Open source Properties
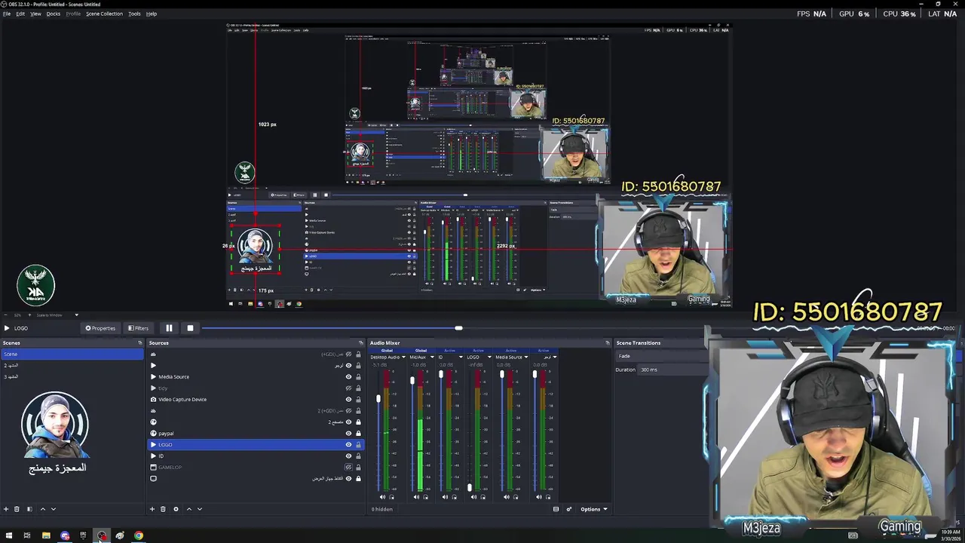 coord(100,328)
